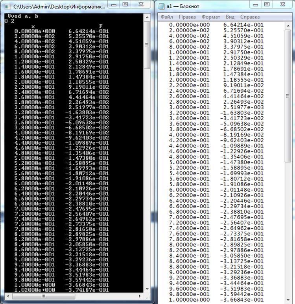Viewport: 295px width, 304px height.
Task: Open the Файл menu in Notepad
Action: [167, 17]
